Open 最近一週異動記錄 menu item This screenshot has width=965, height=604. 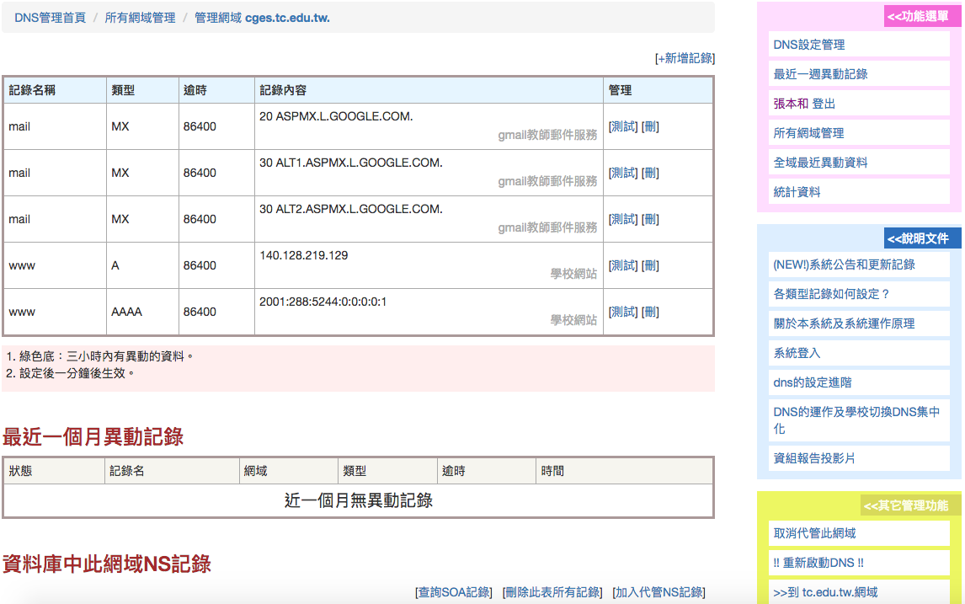tap(820, 74)
